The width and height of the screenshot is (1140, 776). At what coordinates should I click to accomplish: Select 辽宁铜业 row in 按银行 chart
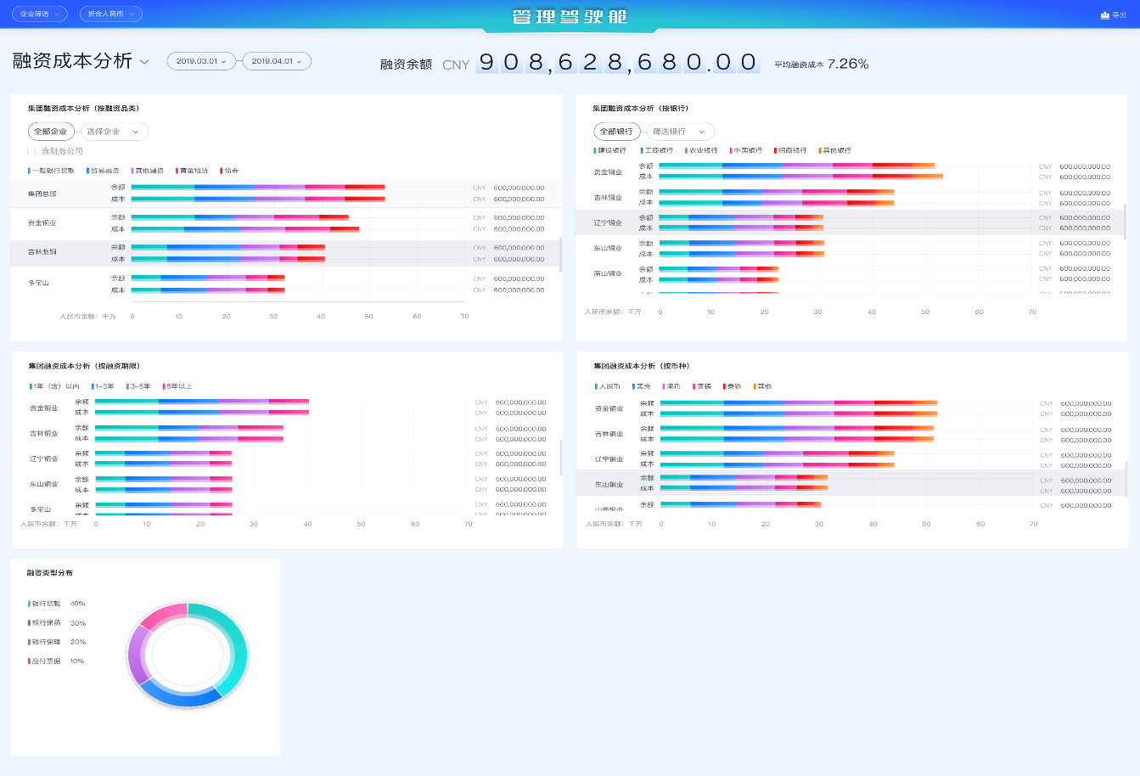coord(851,222)
